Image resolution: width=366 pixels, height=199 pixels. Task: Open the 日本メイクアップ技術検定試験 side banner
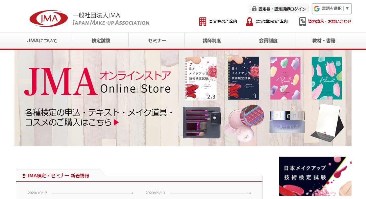pos(315,176)
